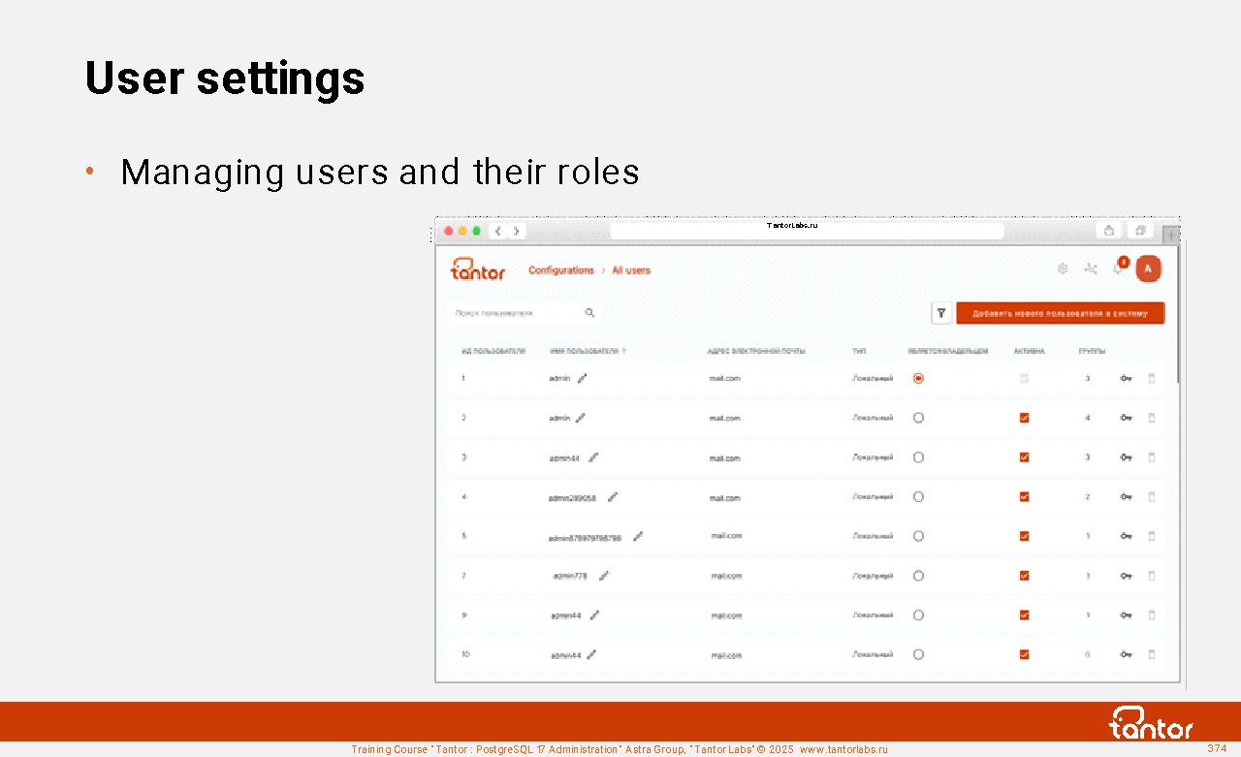Click the red add new user button
Screen dimensions: 1241x757
pyautogui.click(x=1060, y=313)
